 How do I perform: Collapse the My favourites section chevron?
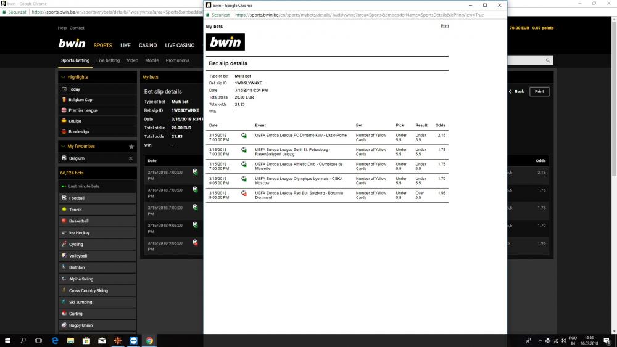(63, 146)
